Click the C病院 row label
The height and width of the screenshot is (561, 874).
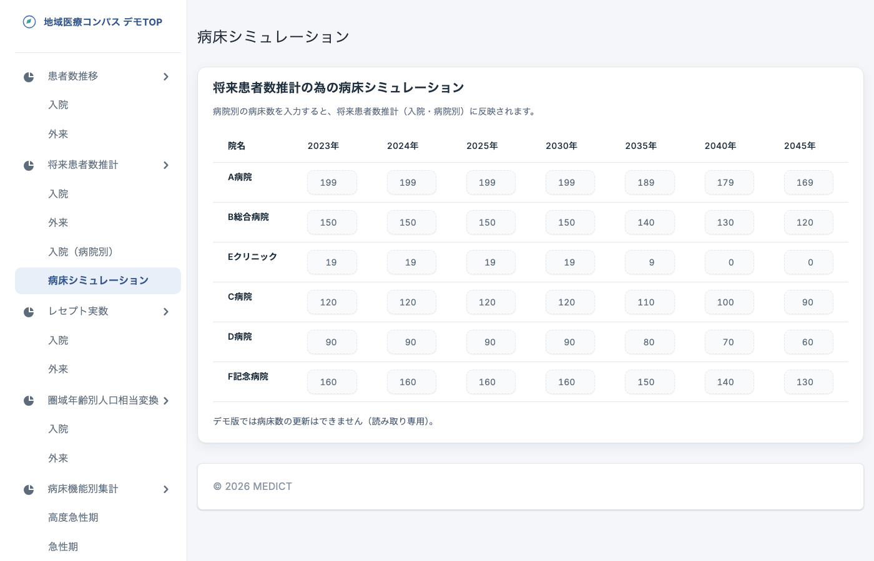[x=240, y=297]
